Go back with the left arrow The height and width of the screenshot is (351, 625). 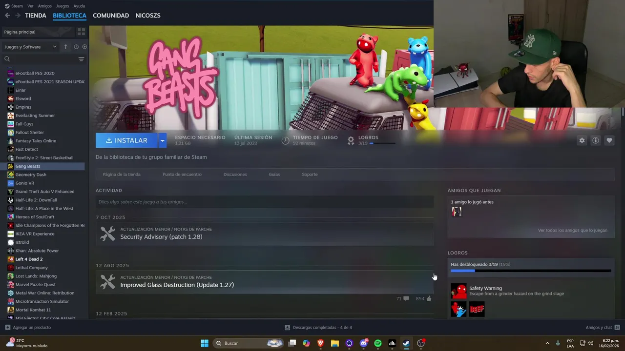click(x=7, y=16)
